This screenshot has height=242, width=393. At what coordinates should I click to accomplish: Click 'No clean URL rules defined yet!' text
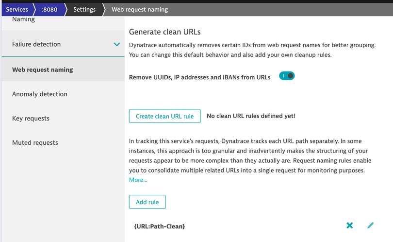click(251, 116)
